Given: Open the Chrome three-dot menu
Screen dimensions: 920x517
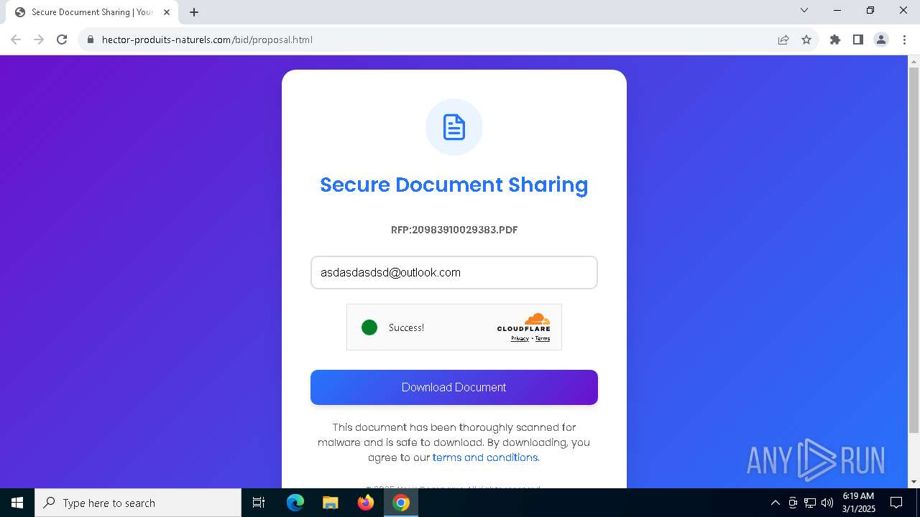Looking at the screenshot, I should pyautogui.click(x=904, y=39).
